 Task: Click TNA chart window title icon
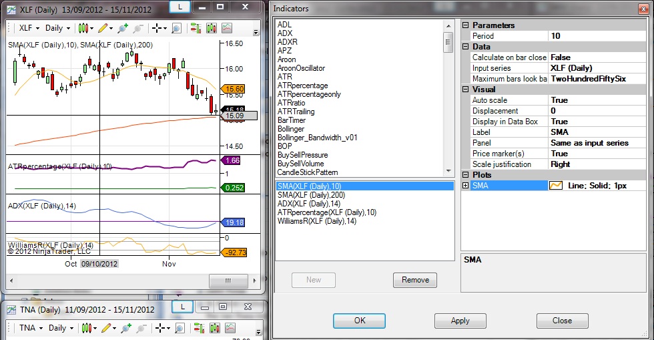[x=11, y=309]
